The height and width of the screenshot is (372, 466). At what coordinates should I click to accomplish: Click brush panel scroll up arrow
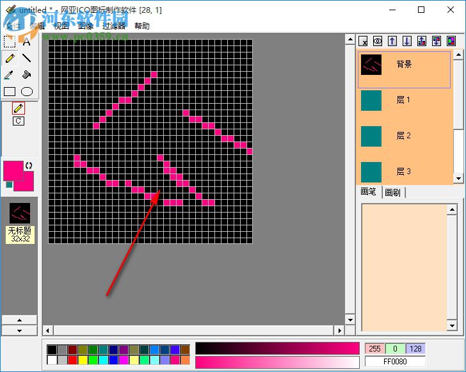452,209
